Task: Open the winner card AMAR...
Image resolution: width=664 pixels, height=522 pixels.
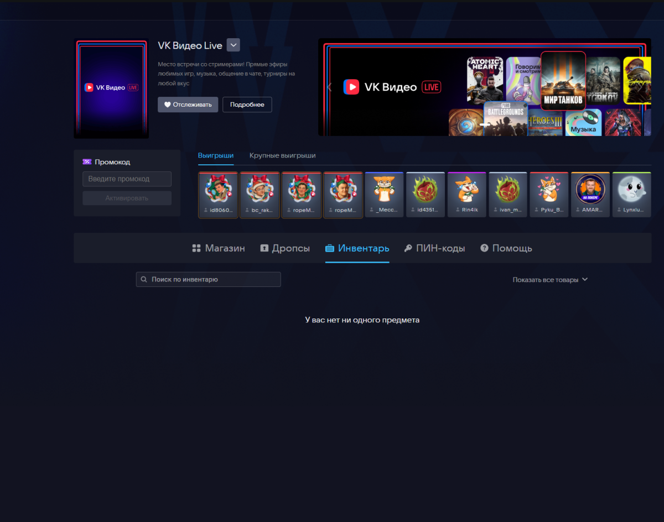Action: 590,195
